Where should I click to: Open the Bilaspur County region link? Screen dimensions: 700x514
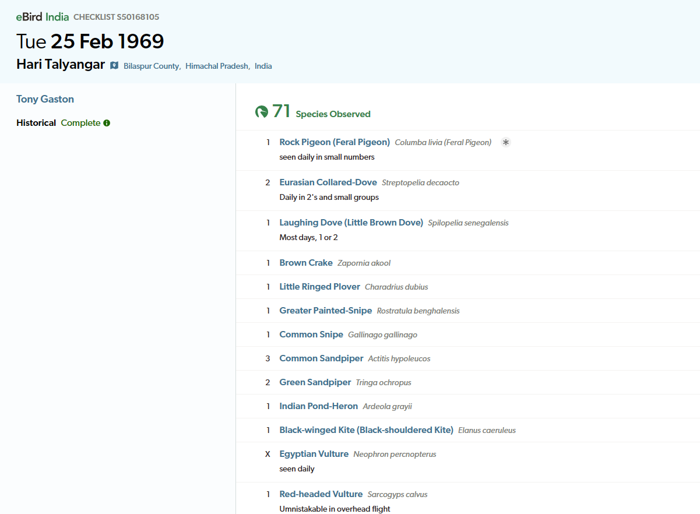click(x=152, y=66)
